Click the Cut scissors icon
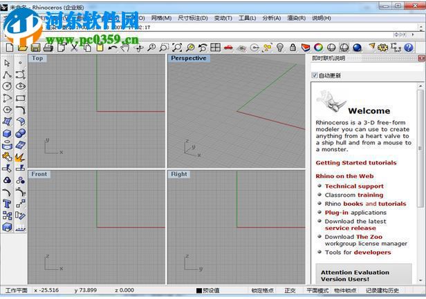 [74, 48]
